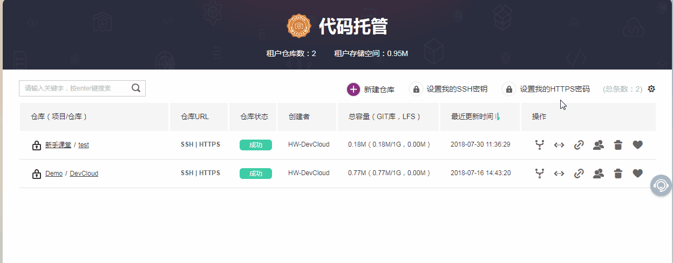Viewport: 673px width, 263px height.
Task: Click the chain link icon in DevCloud row
Action: [x=579, y=174]
